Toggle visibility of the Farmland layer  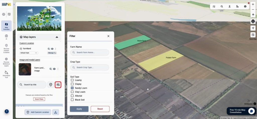[52, 49]
